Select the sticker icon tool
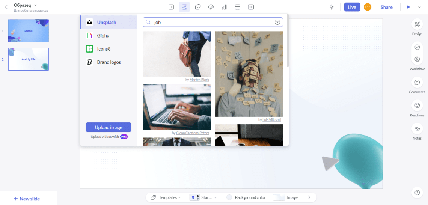 (211, 7)
